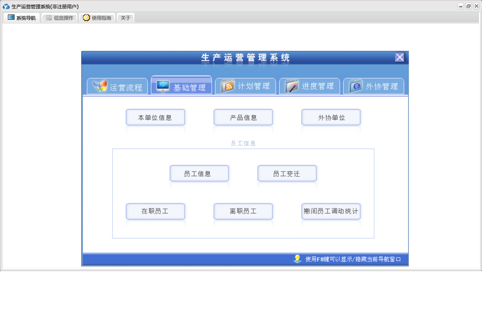The image size is (482, 314).
Task: Open 产品信息 button
Action: click(x=243, y=118)
